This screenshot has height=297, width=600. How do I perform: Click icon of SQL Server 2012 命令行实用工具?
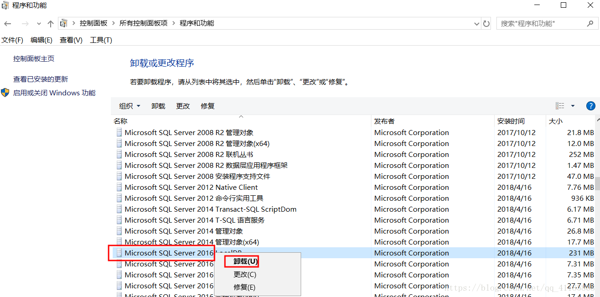point(120,198)
